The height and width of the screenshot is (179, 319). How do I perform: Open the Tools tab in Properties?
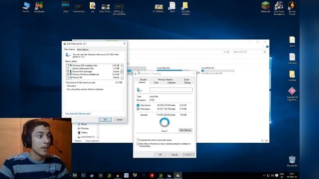coord(156,83)
